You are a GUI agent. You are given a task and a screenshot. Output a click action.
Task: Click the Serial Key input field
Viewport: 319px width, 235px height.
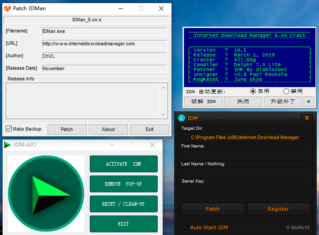pyautogui.click(x=245, y=190)
